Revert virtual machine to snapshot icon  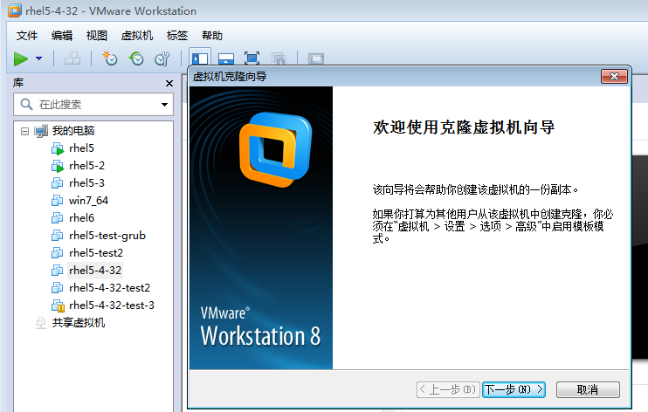(136, 58)
